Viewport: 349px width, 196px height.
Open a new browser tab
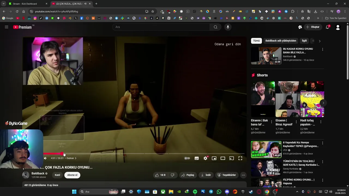[96, 4]
